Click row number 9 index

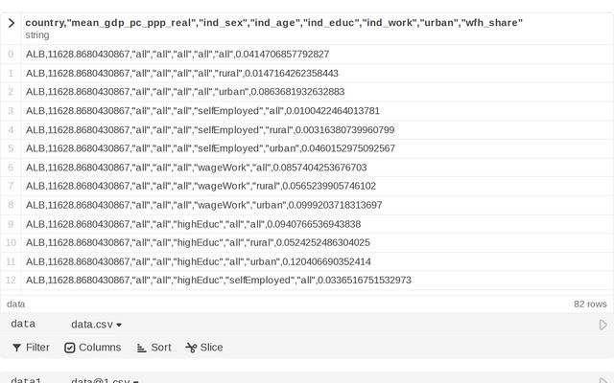[11, 223]
